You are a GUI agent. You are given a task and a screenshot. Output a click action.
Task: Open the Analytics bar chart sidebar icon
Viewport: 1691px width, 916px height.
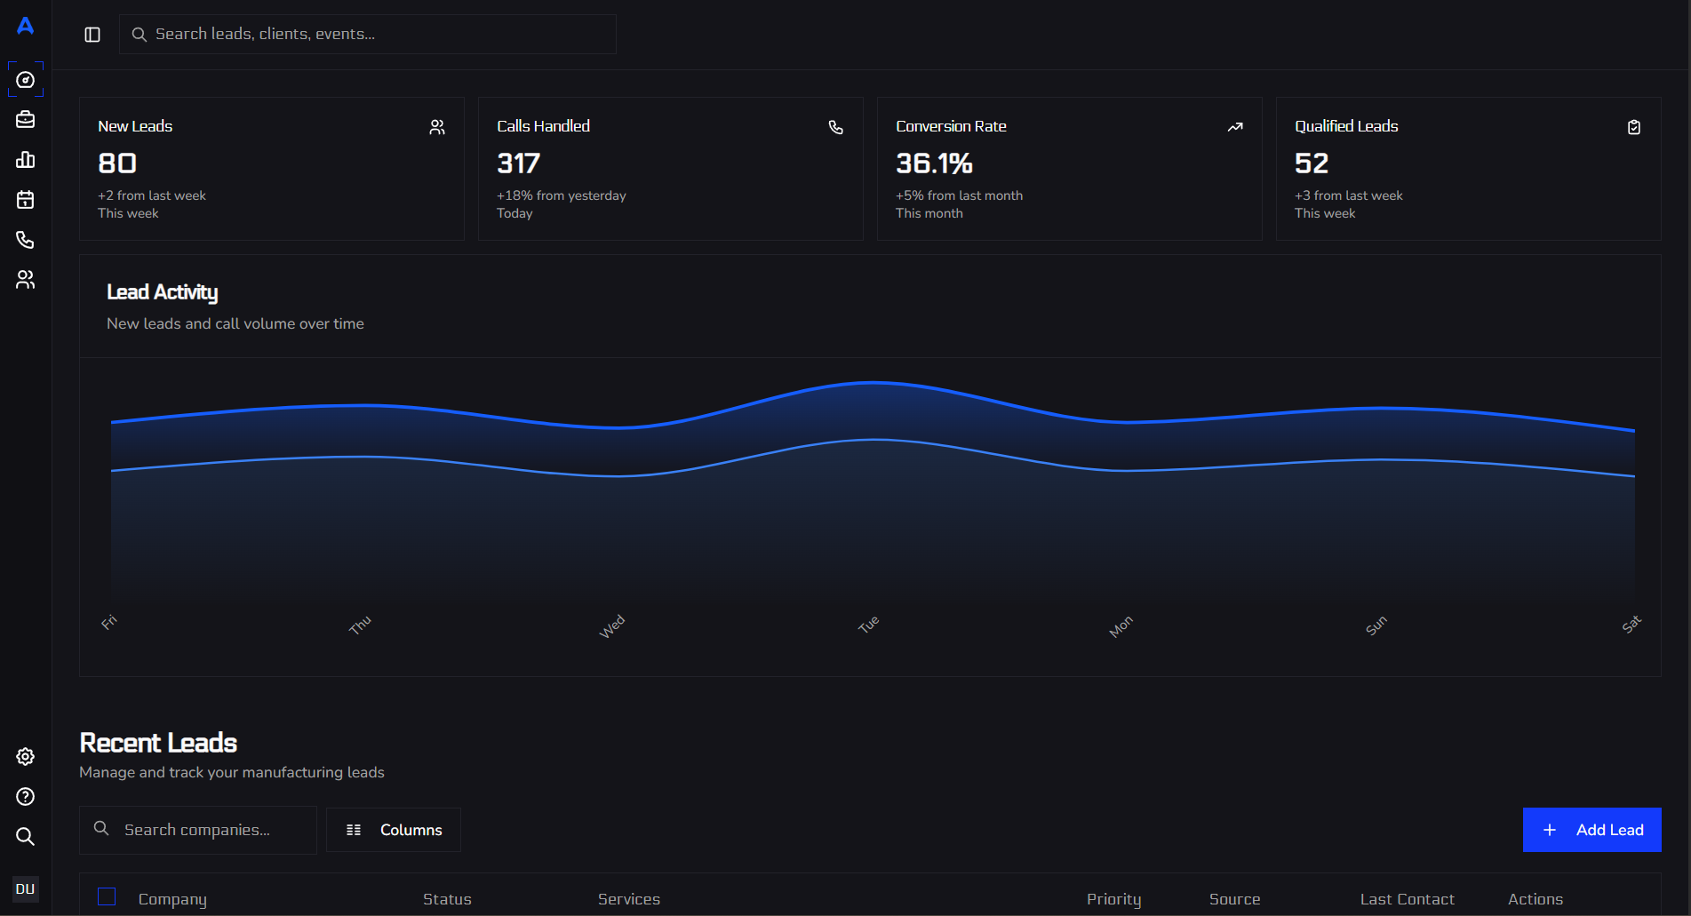26,159
